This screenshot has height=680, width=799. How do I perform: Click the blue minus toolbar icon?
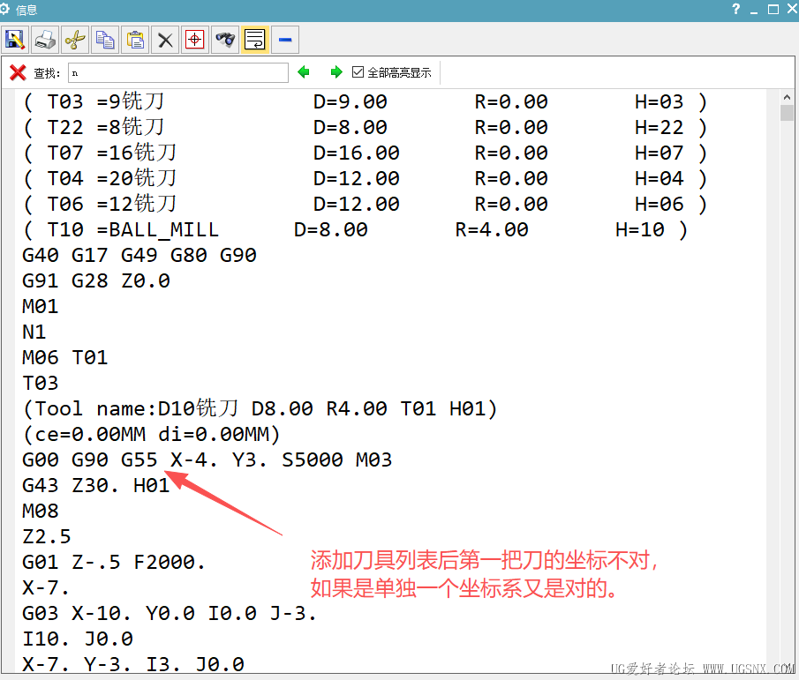click(x=285, y=40)
